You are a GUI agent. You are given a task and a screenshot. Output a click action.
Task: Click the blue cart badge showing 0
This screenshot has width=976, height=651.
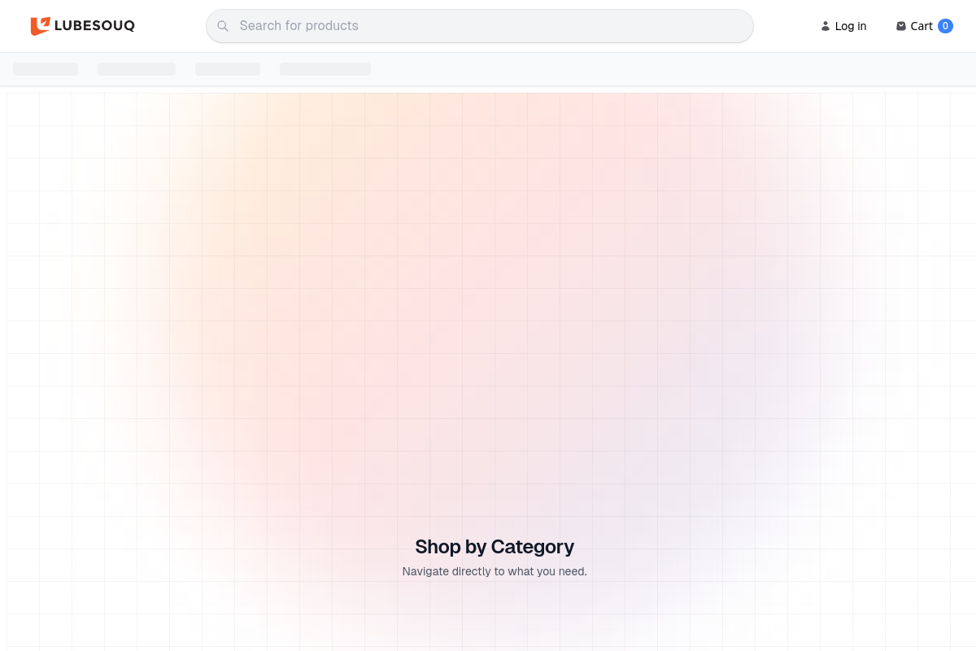[x=945, y=25]
